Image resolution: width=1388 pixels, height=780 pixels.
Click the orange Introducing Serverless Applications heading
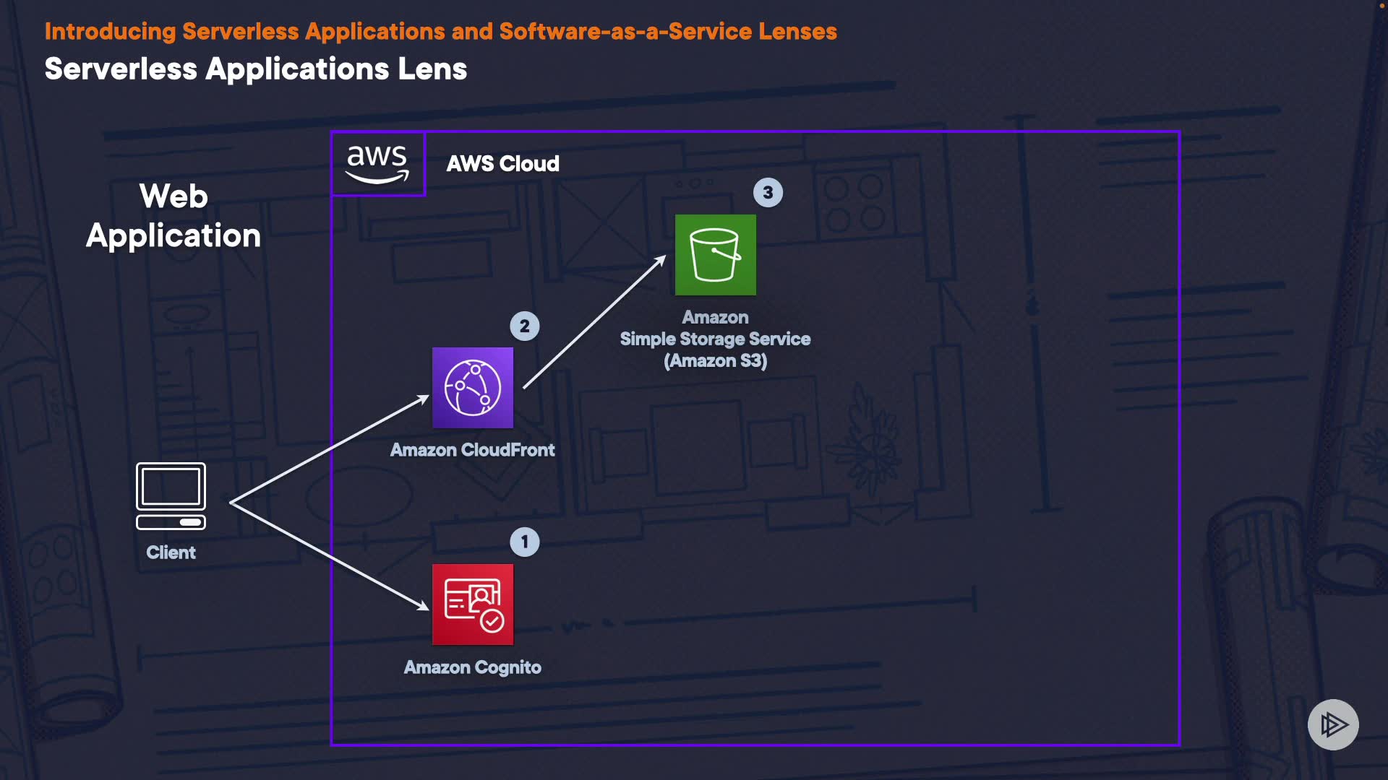pos(440,31)
